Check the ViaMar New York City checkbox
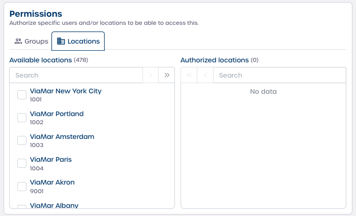 tap(22, 95)
